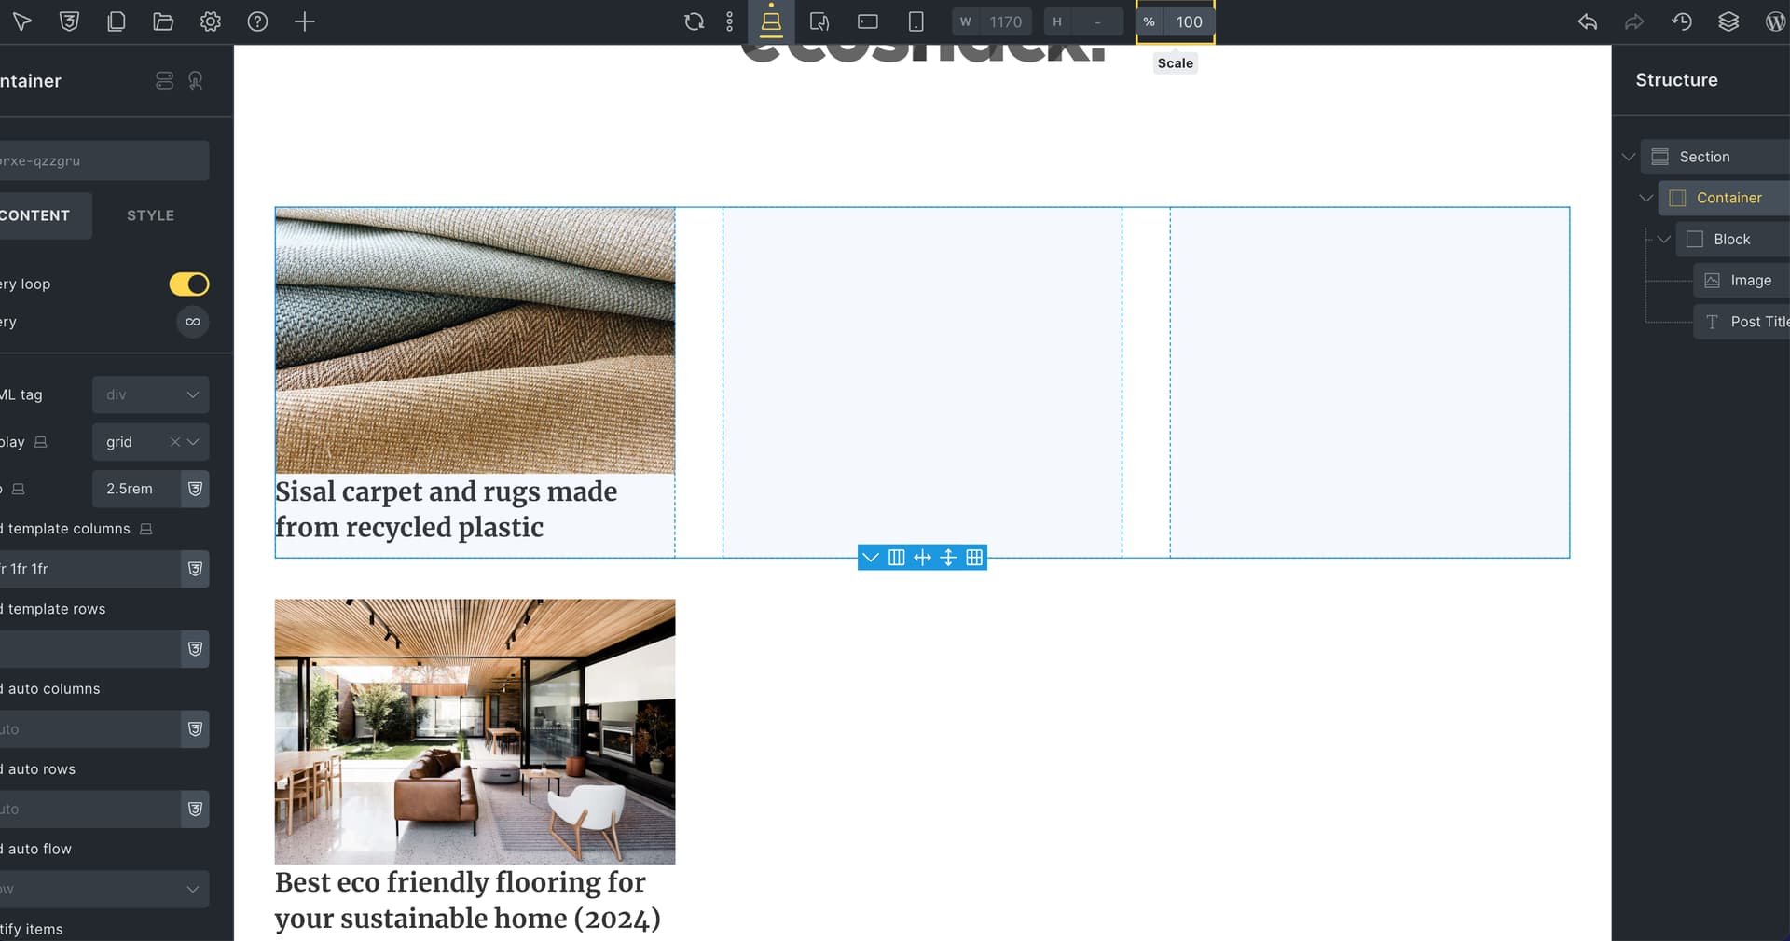Toggle the structure layers panel icon
This screenshot has width=1790, height=941.
click(x=1728, y=21)
